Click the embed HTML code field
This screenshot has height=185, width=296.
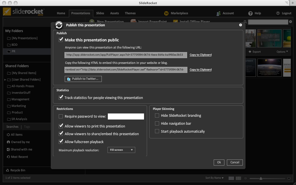click(x=126, y=70)
